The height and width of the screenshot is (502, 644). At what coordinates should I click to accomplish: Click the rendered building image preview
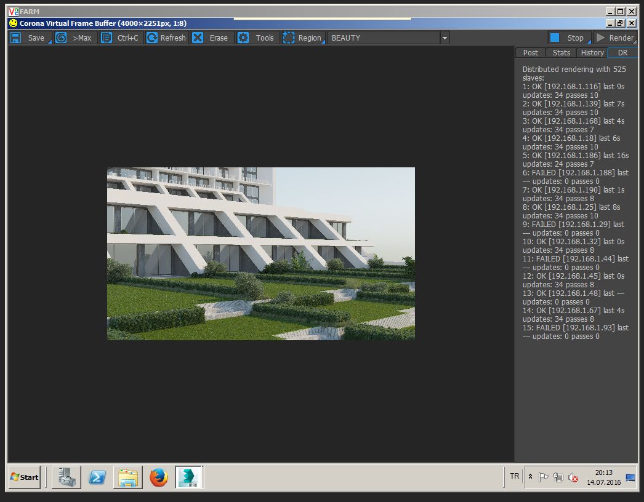coord(261,253)
